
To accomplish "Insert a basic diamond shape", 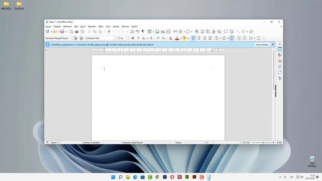I will click(244, 32).
